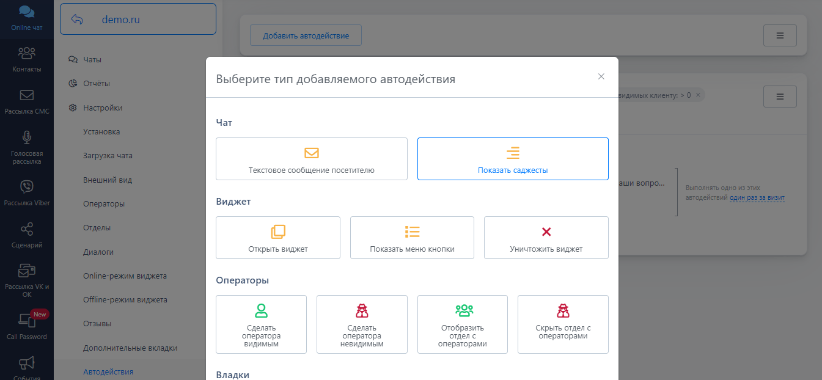The image size is (822, 380).
Task: Close the autoaction type dialog
Action: pos(601,76)
